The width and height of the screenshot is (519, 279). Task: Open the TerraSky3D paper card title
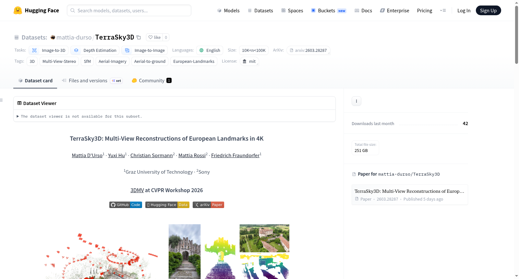tap(409, 191)
